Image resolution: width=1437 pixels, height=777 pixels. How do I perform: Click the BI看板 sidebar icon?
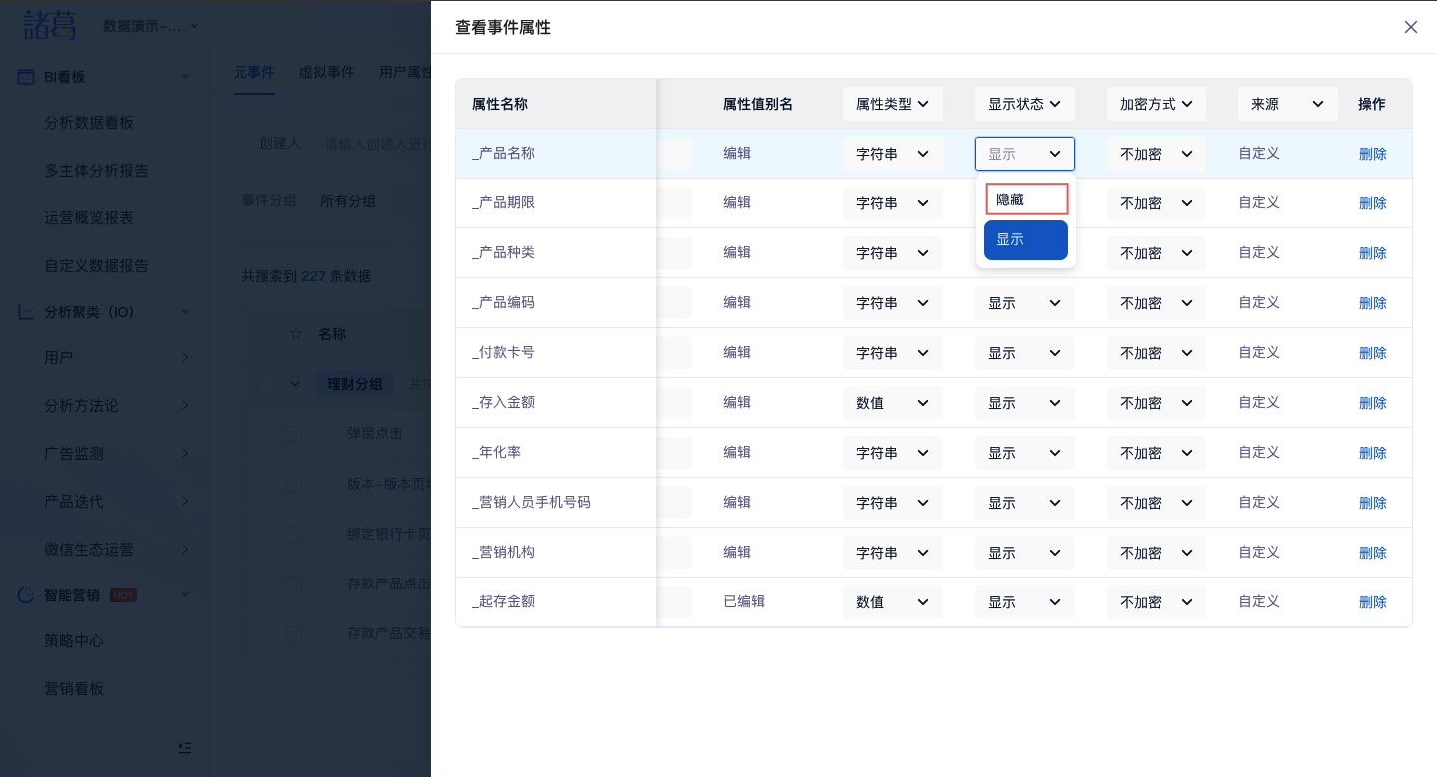tap(26, 77)
